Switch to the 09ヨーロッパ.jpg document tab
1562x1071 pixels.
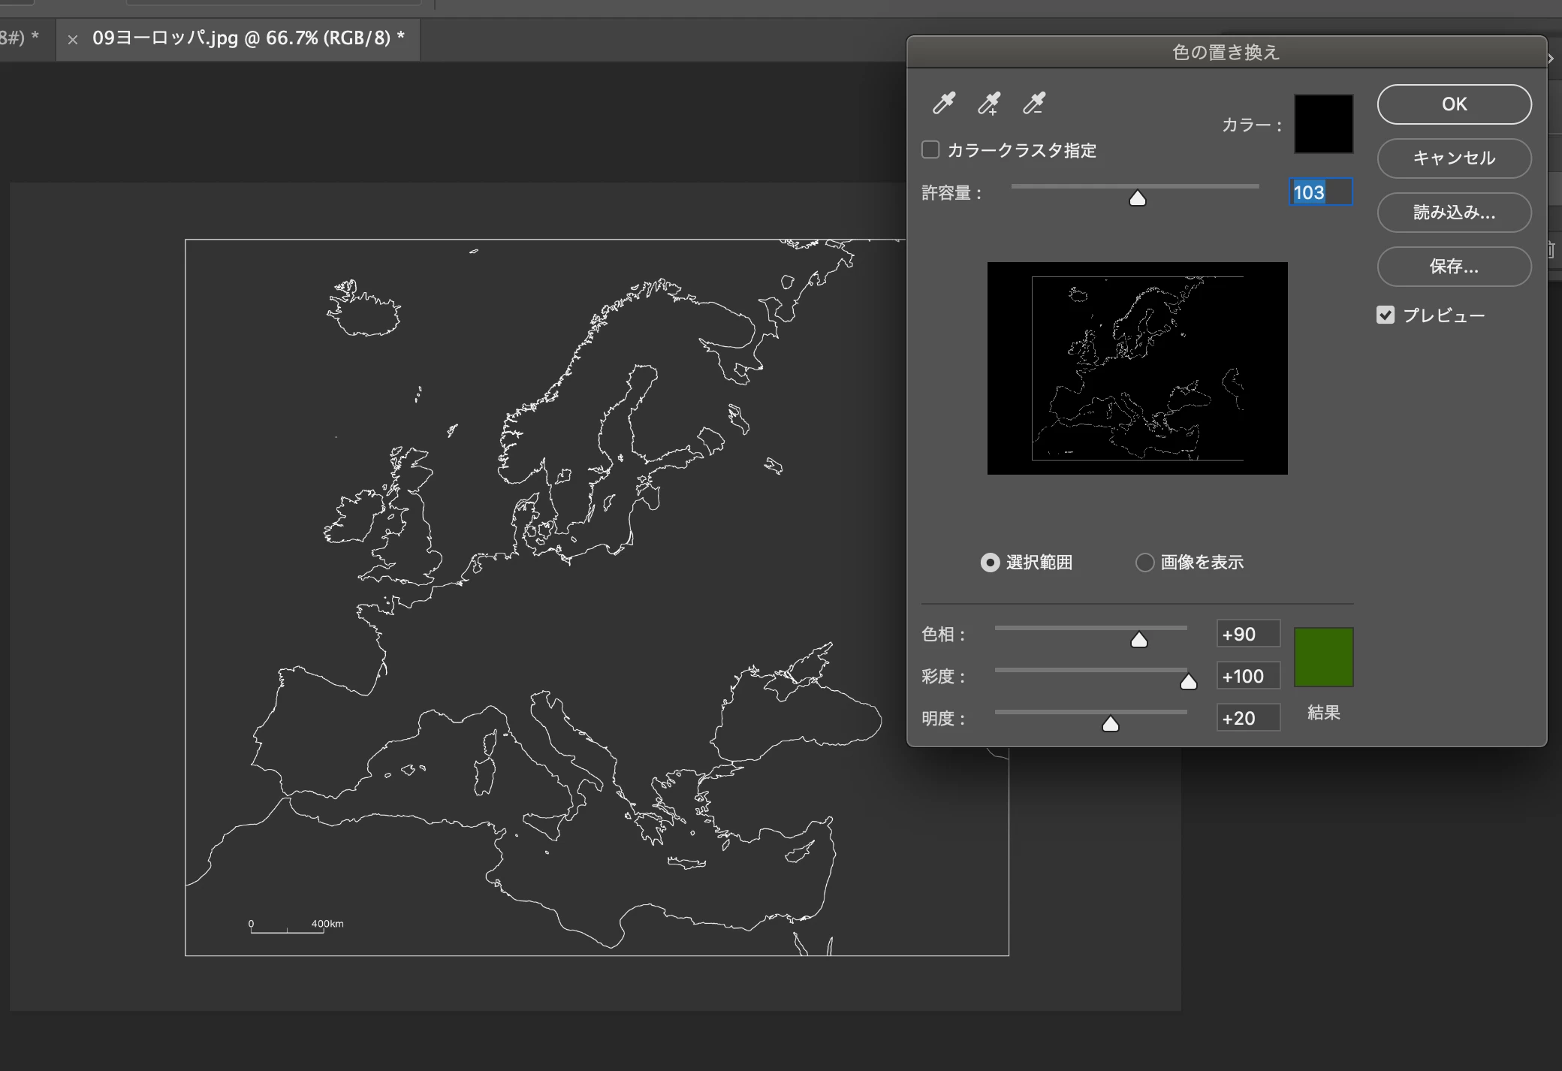[248, 38]
